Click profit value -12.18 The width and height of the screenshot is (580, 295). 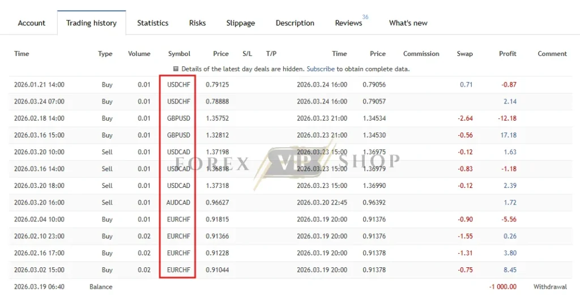pos(507,118)
